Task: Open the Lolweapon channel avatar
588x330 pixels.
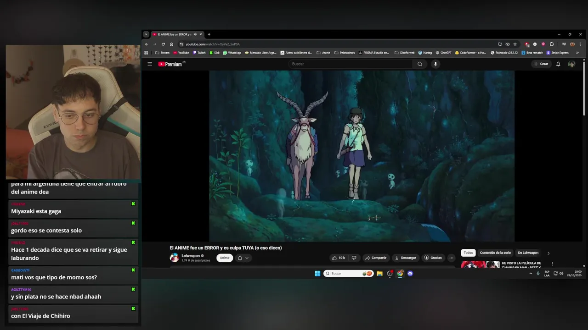Action: tap(175, 258)
